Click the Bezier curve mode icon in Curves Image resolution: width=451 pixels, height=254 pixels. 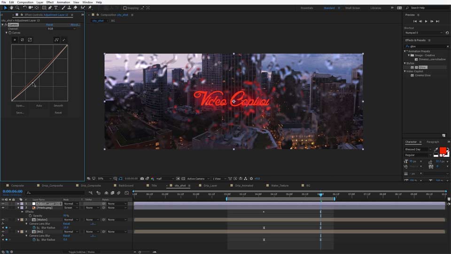(x=56, y=40)
